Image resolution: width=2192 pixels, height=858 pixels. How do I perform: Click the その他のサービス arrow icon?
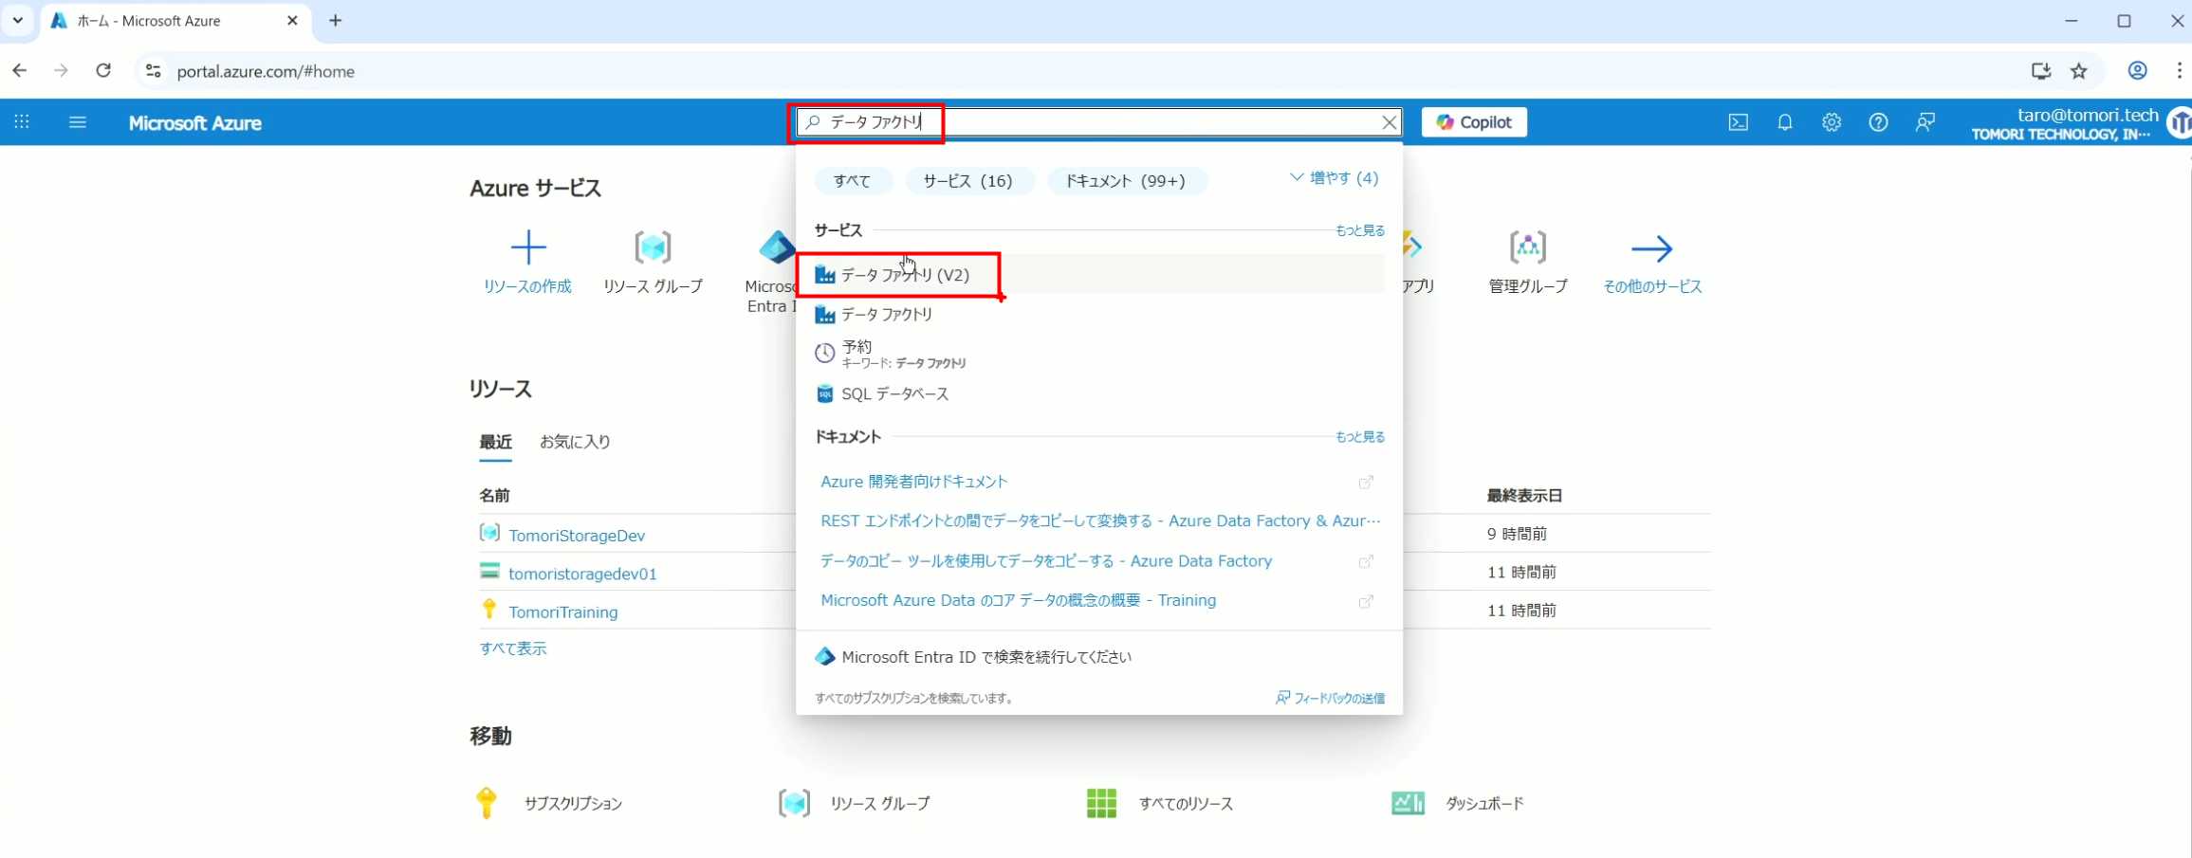pos(1651,248)
